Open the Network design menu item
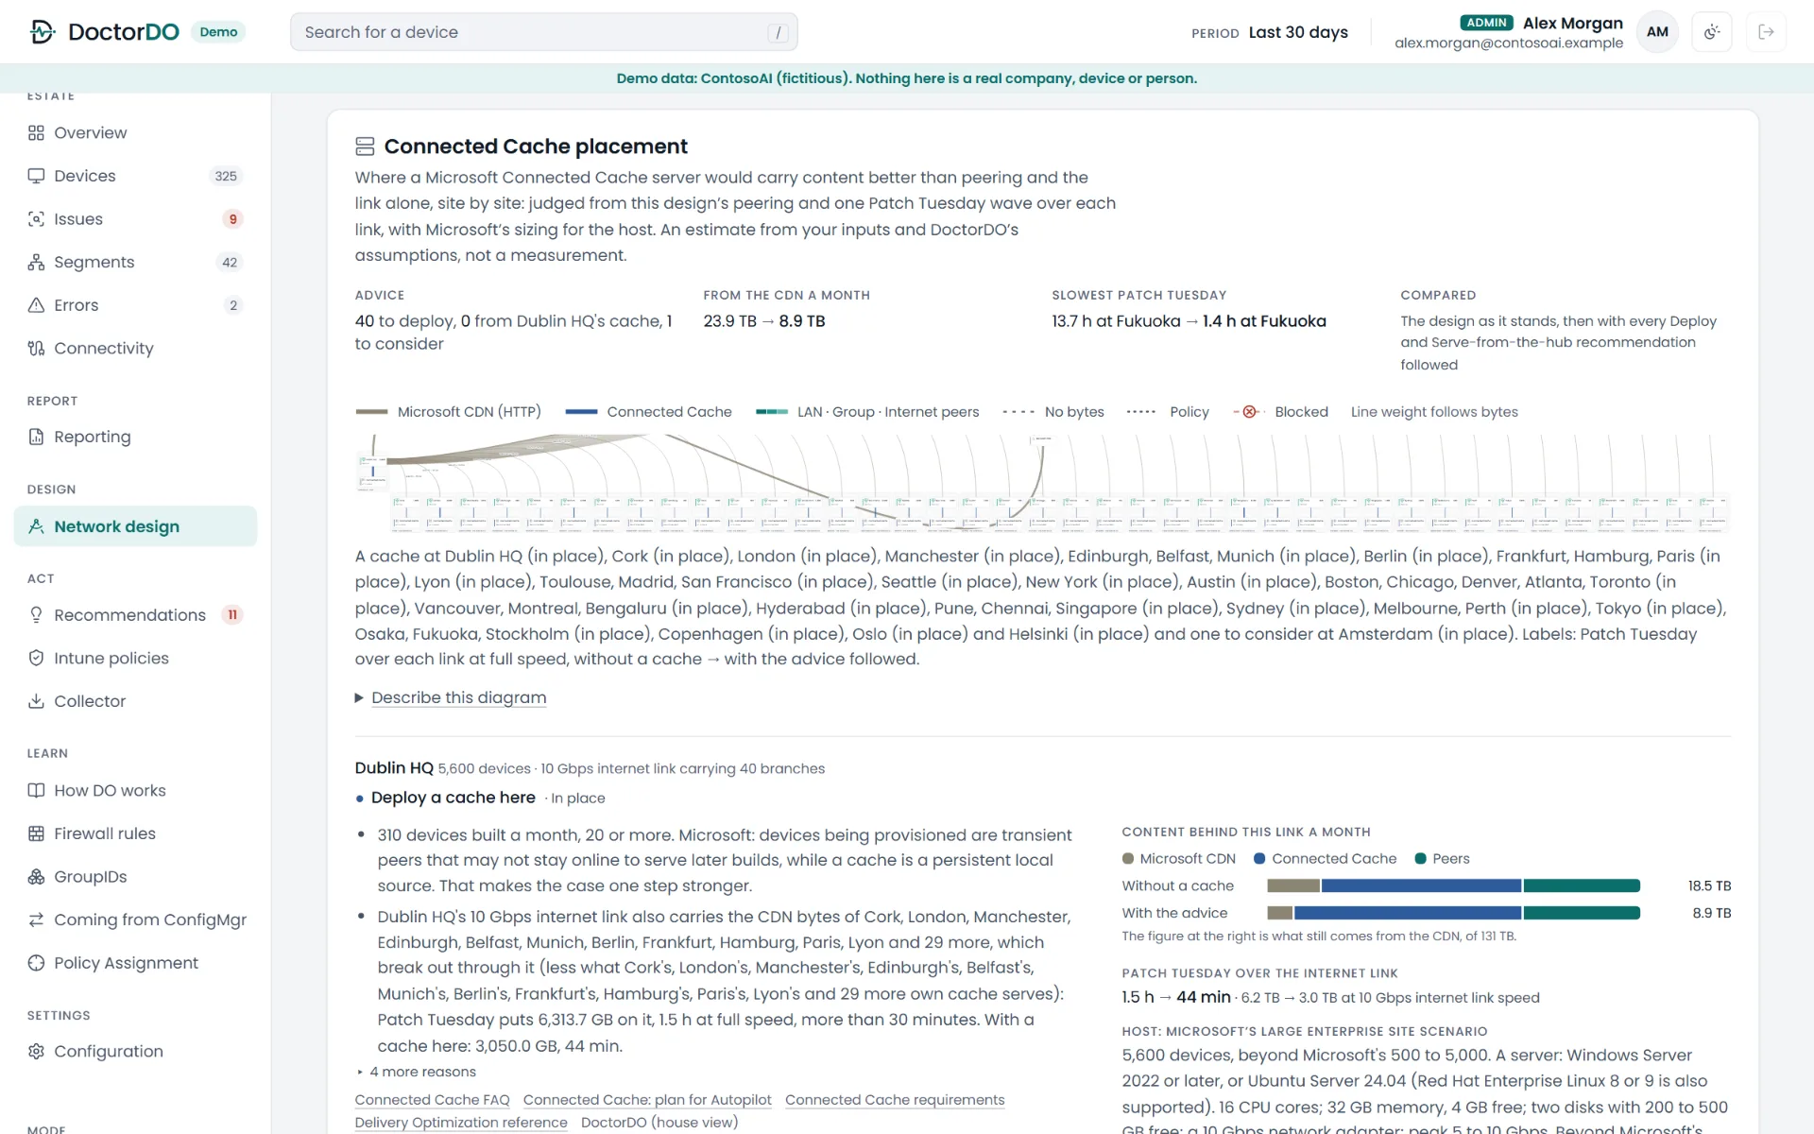Image resolution: width=1814 pixels, height=1134 pixels. click(x=135, y=526)
